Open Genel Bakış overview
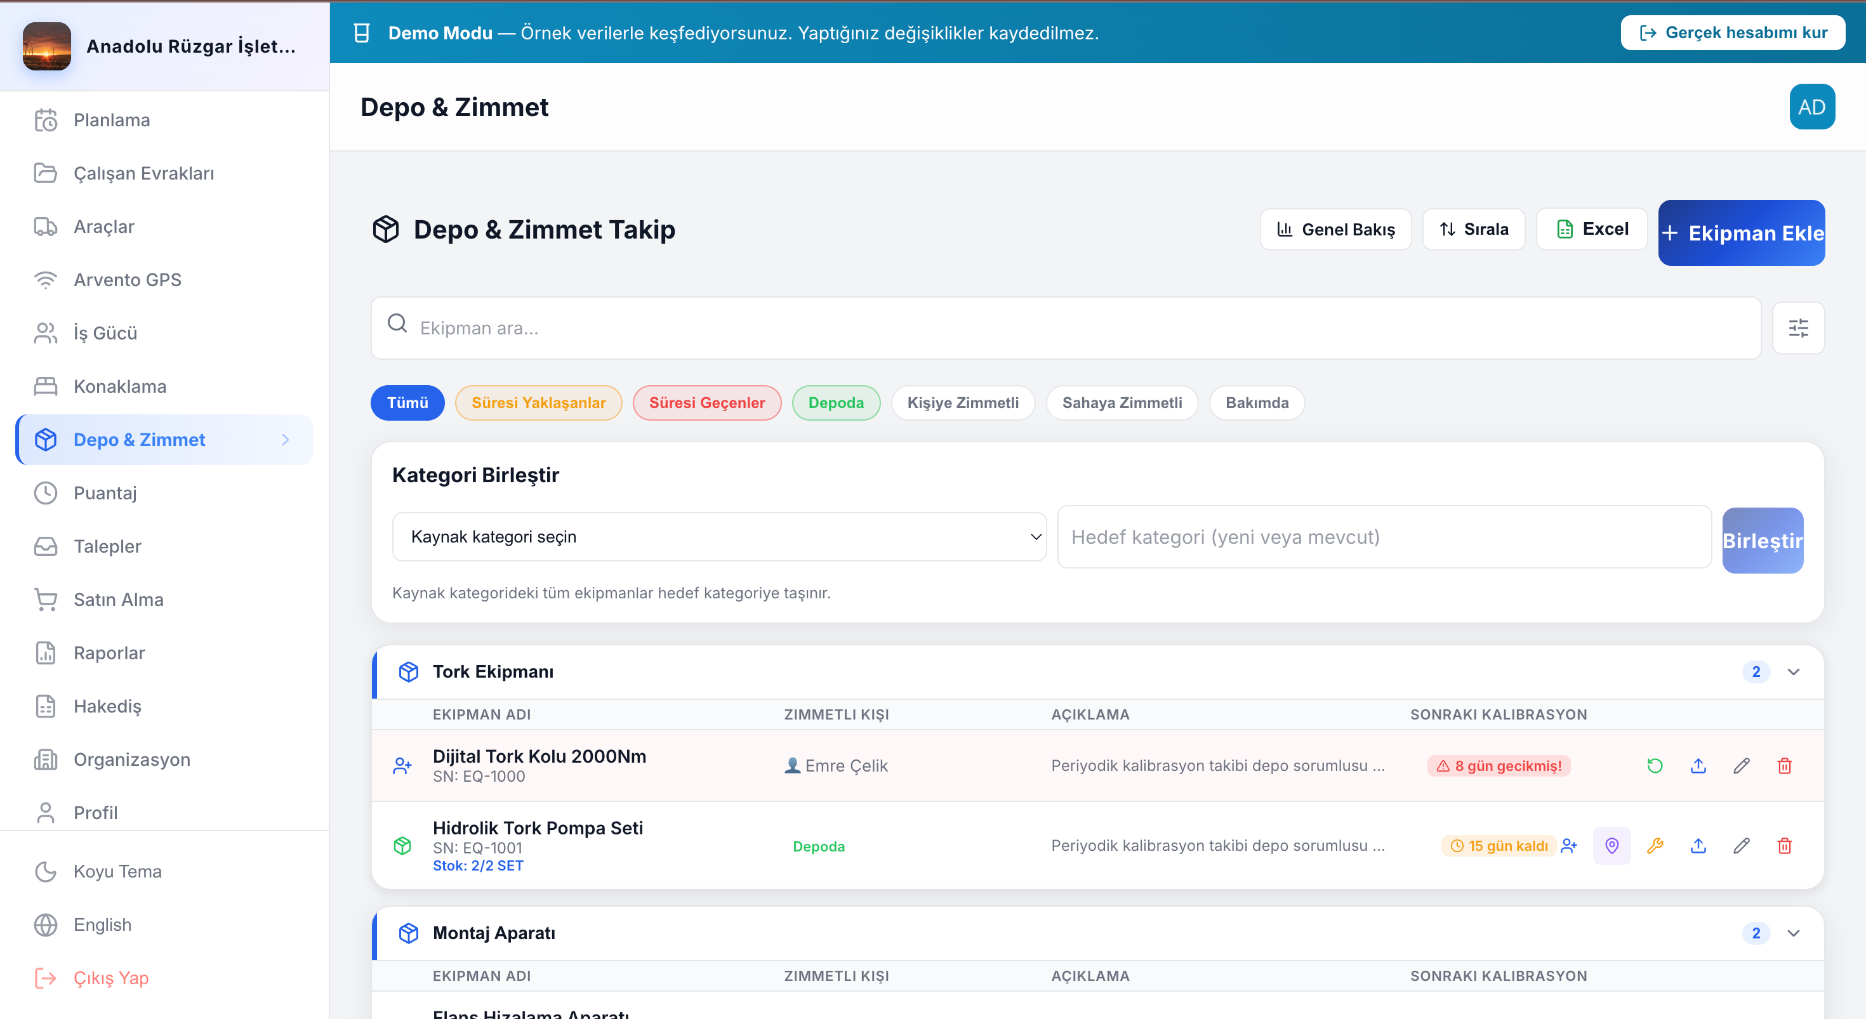 coord(1335,230)
